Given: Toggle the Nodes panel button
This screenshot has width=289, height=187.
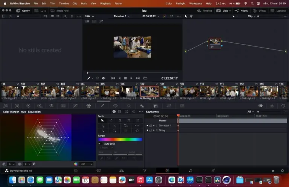Looking at the screenshot, I should pyautogui.click(x=241, y=10).
